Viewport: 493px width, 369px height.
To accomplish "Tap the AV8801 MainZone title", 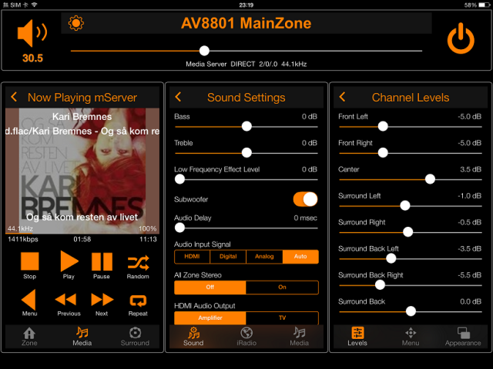I will [x=246, y=23].
